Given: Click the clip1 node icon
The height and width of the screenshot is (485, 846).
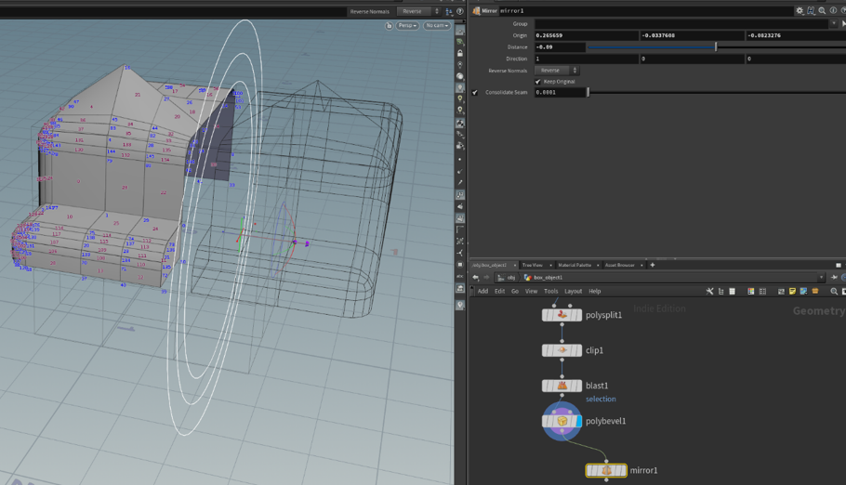Looking at the screenshot, I should pyautogui.click(x=562, y=350).
